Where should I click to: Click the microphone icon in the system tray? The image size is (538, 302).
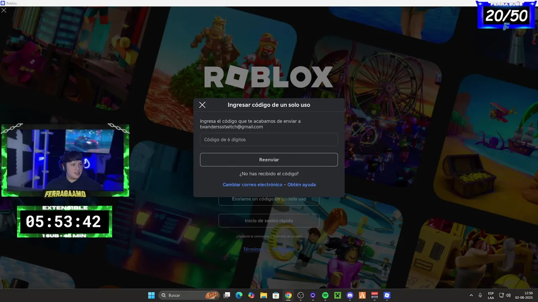point(480,295)
